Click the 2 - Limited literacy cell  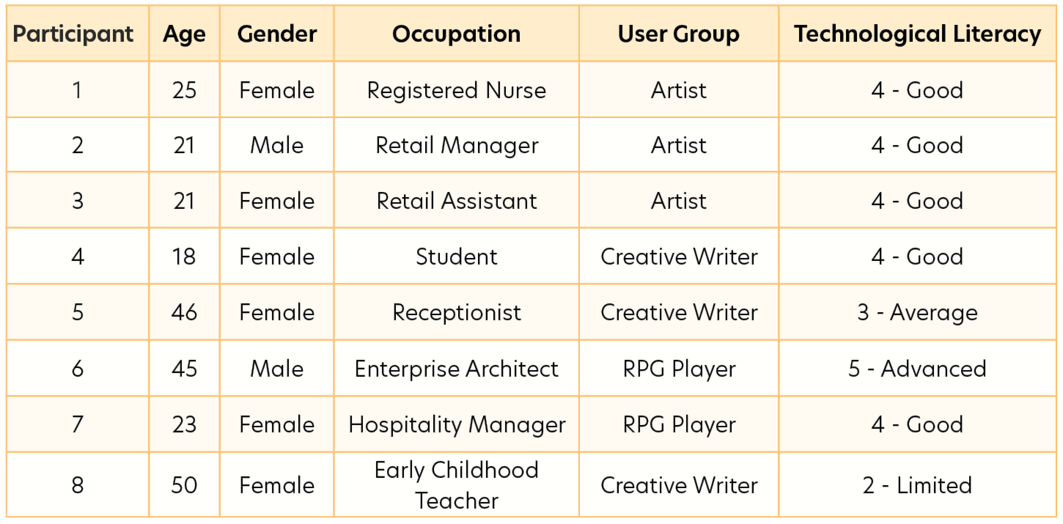(x=917, y=485)
